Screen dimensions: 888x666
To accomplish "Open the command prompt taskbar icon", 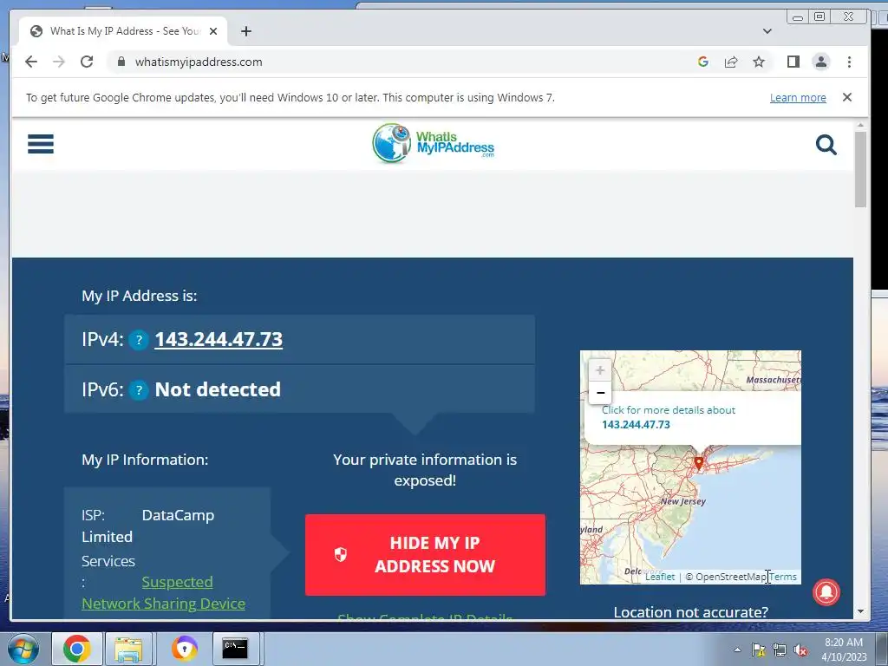I will pos(234,649).
